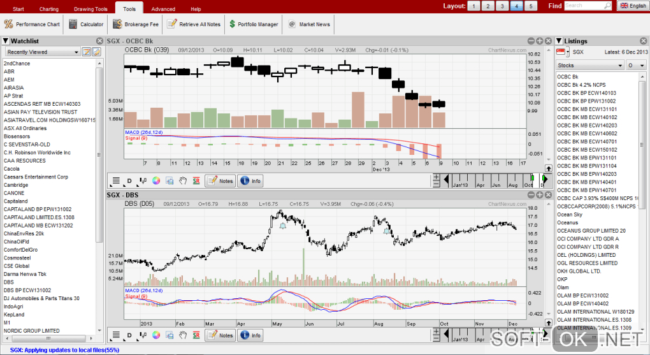Click up arrow below OCBC chart scale

point(549,168)
